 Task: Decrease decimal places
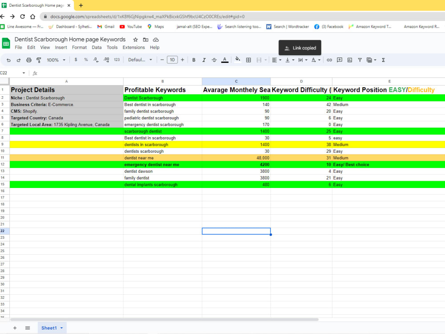[x=96, y=60]
